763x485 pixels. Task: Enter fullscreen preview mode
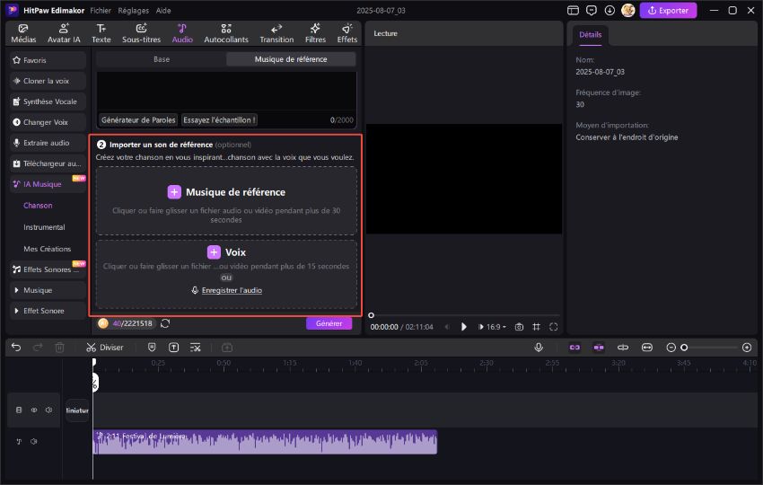coord(553,327)
